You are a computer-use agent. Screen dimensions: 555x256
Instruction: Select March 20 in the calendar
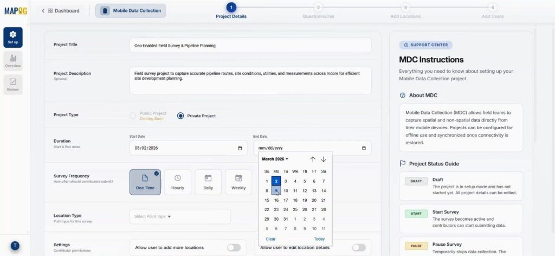coord(314,200)
